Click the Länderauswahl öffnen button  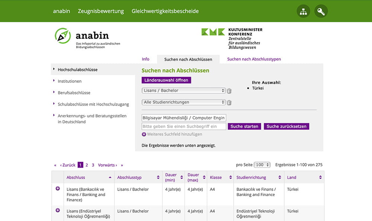pyautogui.click(x=166, y=80)
